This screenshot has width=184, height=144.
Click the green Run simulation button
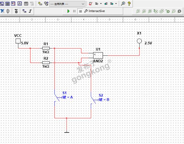(x=68, y=11)
